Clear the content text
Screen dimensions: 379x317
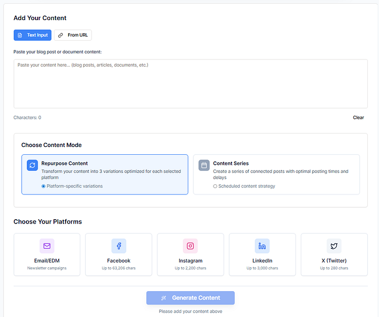[x=358, y=118]
